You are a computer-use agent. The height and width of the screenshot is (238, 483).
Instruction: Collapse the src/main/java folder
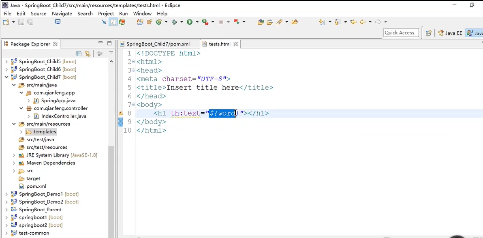[14, 85]
